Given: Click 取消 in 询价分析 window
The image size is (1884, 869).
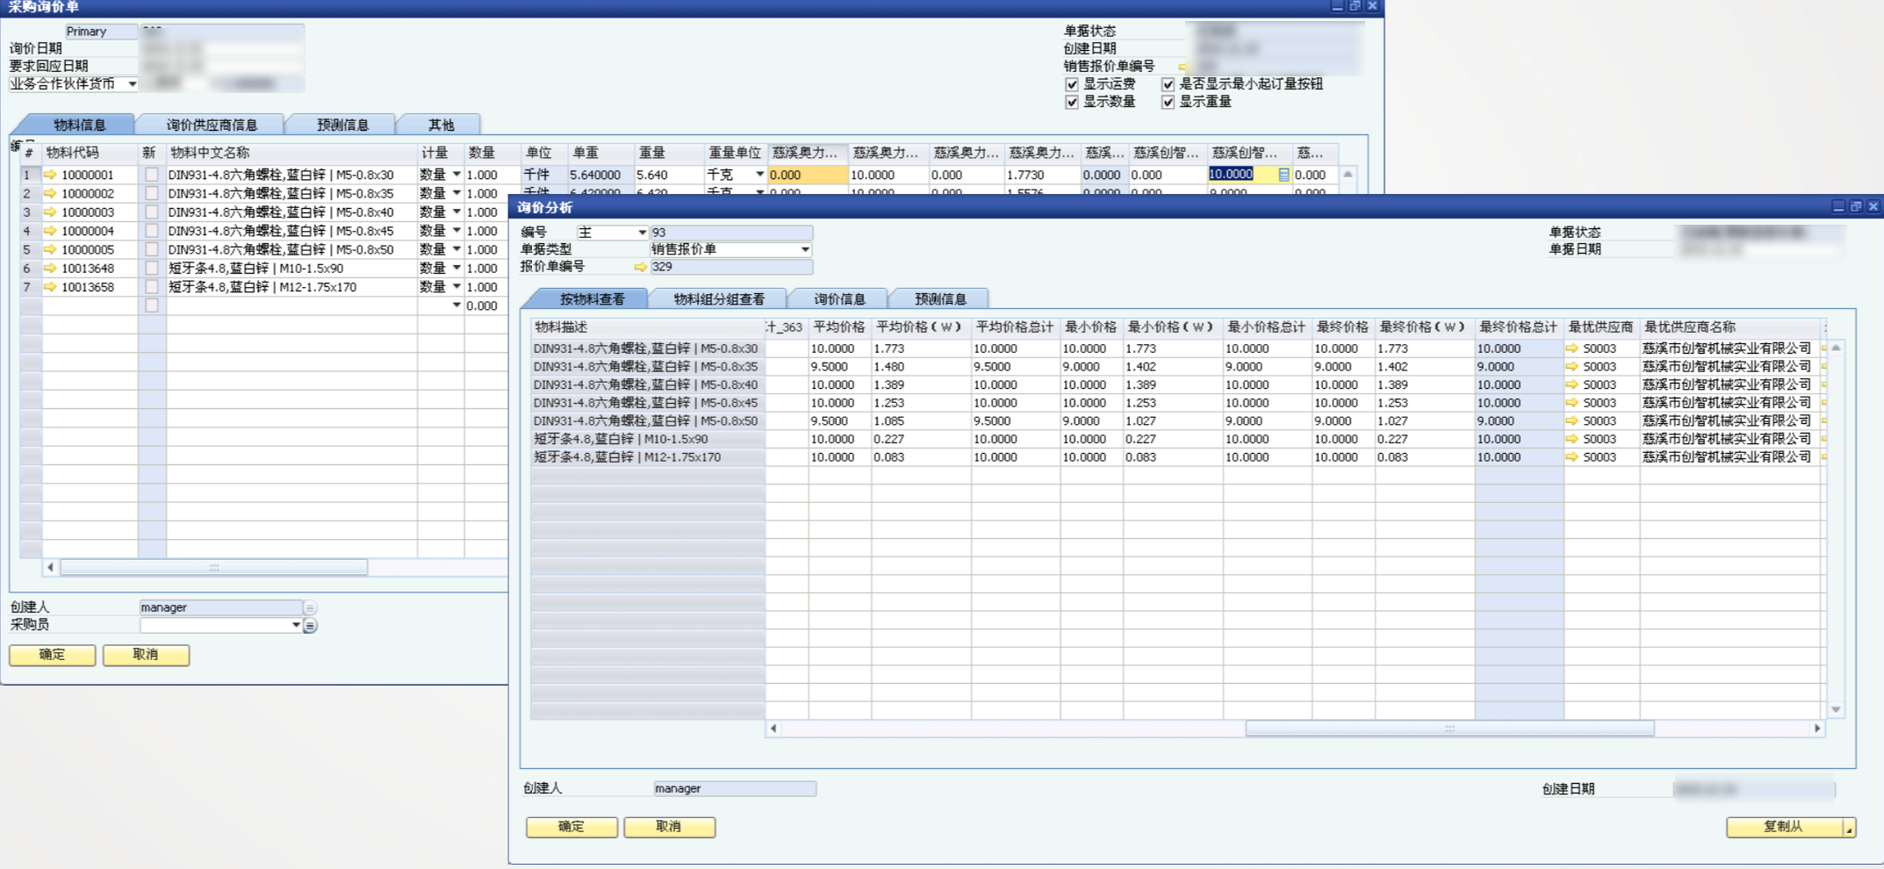Looking at the screenshot, I should pyautogui.click(x=669, y=827).
